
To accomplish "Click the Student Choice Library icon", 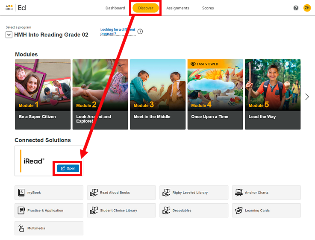I will [x=94, y=210].
